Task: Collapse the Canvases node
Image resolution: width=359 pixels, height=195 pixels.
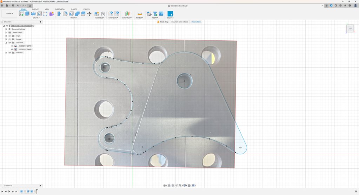Action: tap(6, 42)
